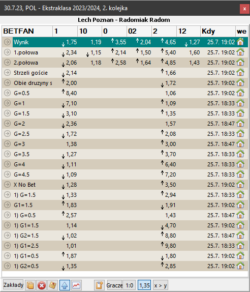Select the odds 1,87 in 1) G1=0.5 row
The width and height of the screenshot is (250, 292).
click(72, 256)
